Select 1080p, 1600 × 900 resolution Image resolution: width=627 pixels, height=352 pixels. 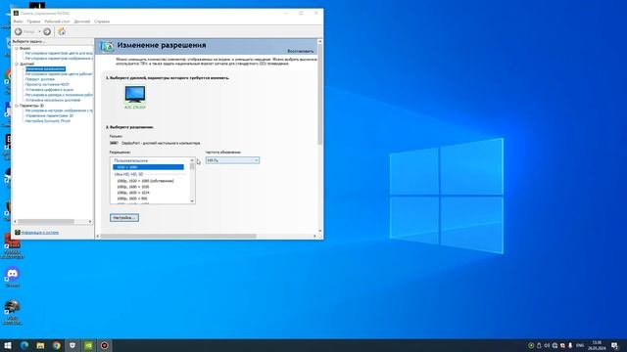(132, 198)
